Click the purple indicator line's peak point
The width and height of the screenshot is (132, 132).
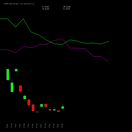62,39
